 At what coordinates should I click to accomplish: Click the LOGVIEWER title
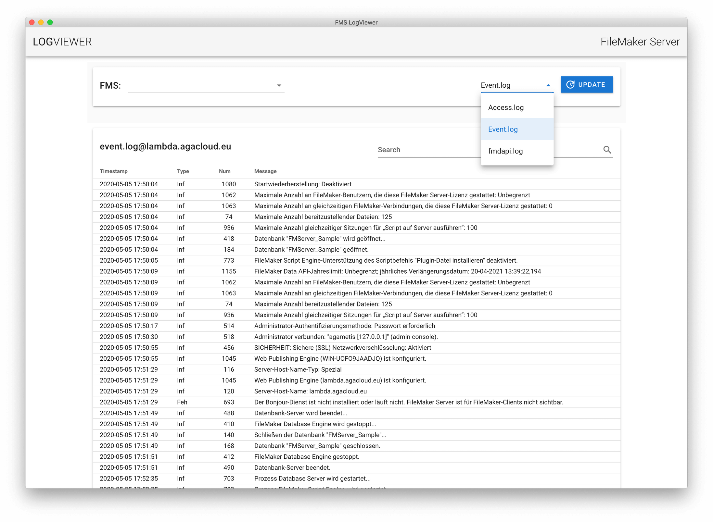(x=62, y=42)
